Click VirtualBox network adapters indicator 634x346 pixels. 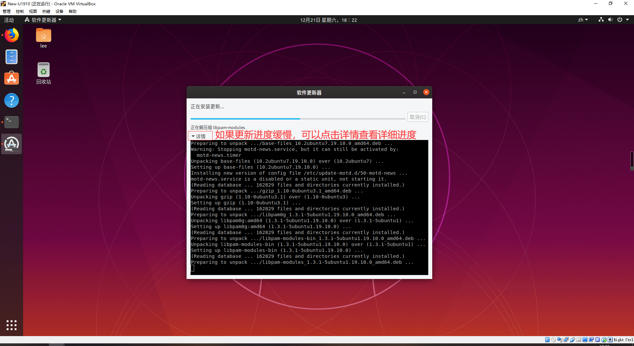click(x=566, y=339)
